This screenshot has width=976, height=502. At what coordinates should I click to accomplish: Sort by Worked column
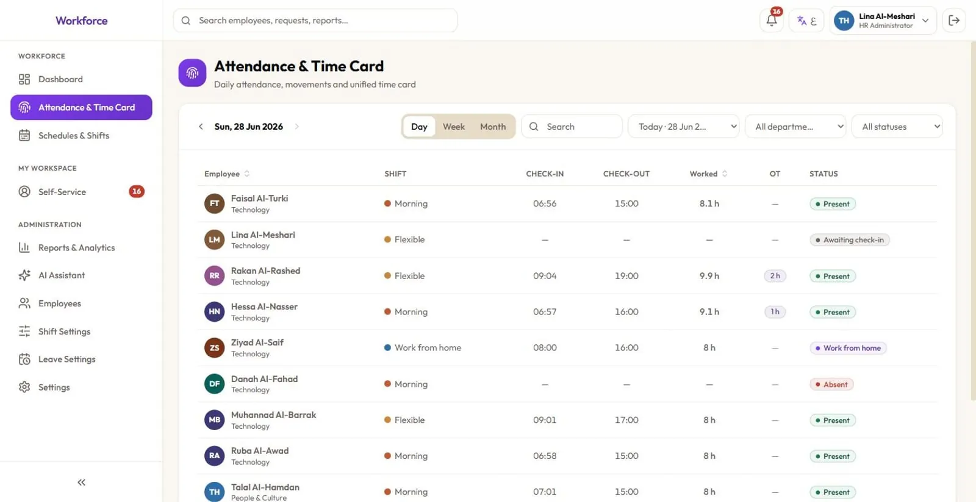tap(709, 174)
